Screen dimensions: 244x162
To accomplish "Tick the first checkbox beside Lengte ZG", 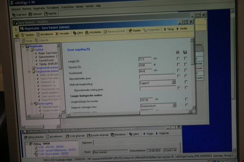I will tap(178, 59).
